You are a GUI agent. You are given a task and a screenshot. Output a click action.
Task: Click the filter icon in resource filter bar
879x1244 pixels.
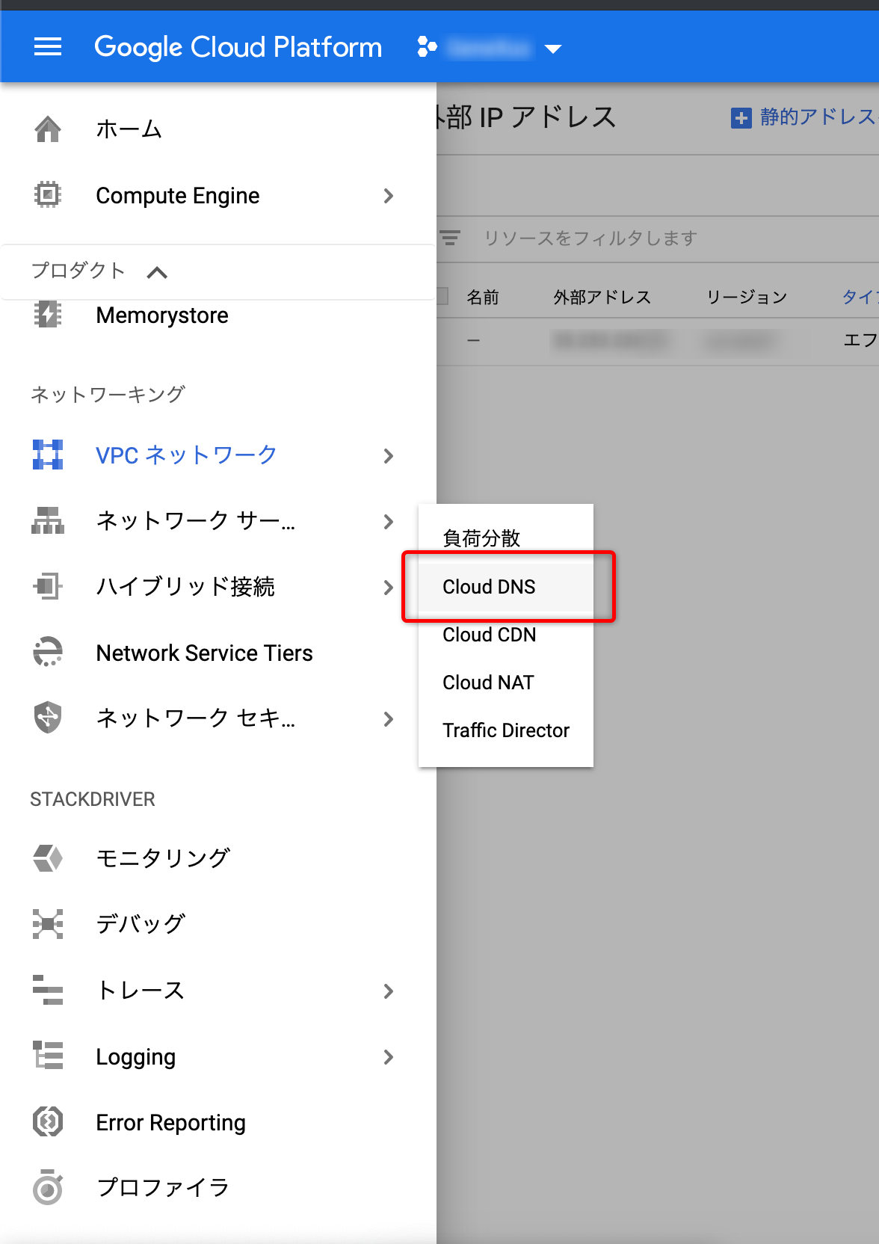(x=450, y=238)
